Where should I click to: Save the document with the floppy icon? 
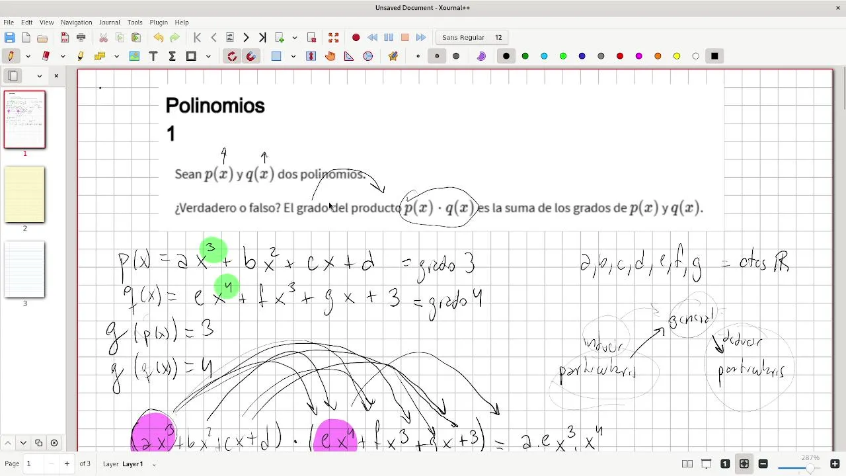(x=10, y=38)
